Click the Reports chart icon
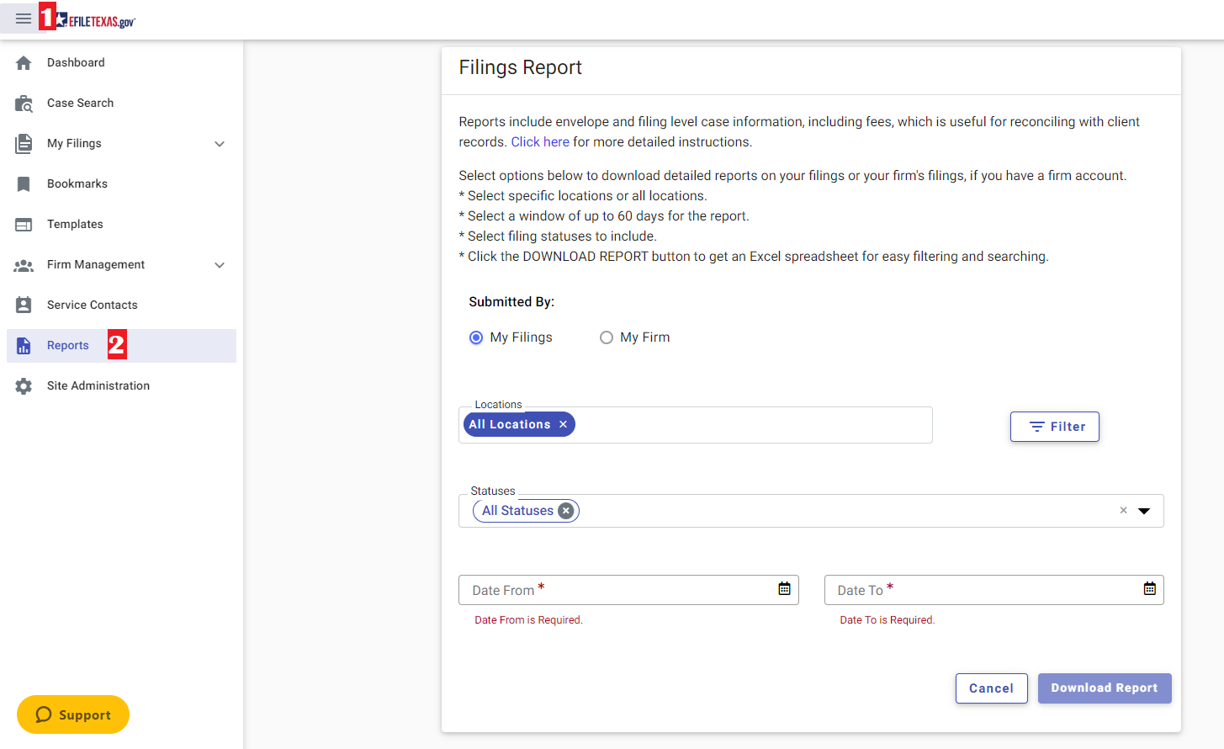1224x749 pixels. [24, 346]
